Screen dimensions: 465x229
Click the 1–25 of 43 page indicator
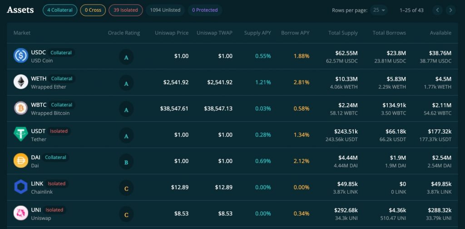(x=411, y=10)
